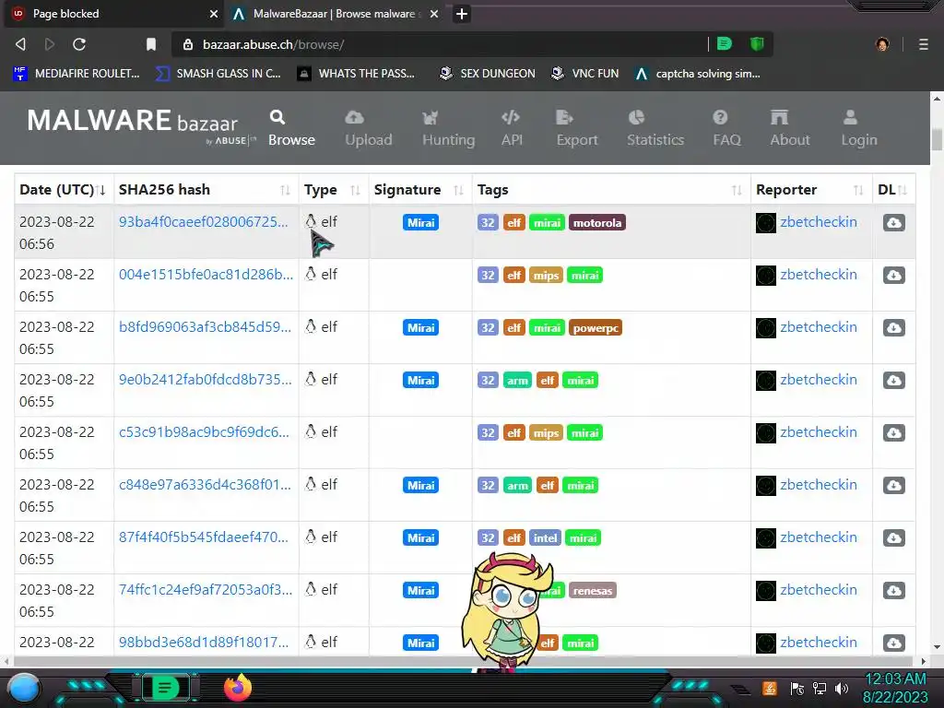Open hash link b8fd969063af3cb845d59
The image size is (944, 708).
(205, 326)
